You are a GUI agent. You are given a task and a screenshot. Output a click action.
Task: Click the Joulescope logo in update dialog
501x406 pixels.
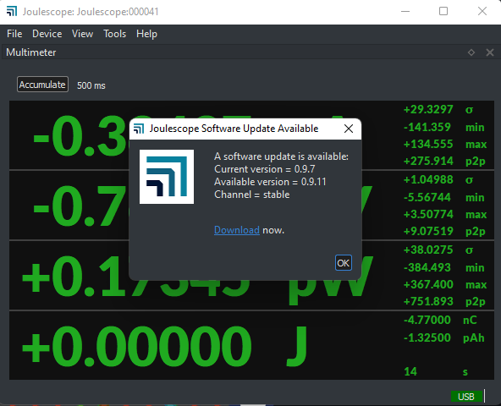point(167,177)
